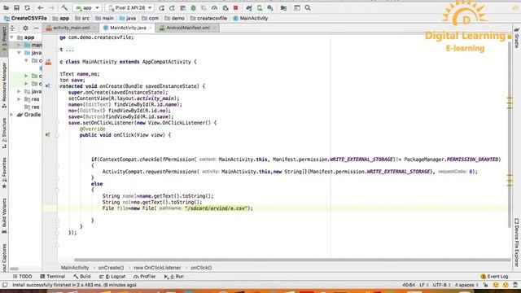Open the TODO tool window
The image size is (521, 293).
point(22,277)
